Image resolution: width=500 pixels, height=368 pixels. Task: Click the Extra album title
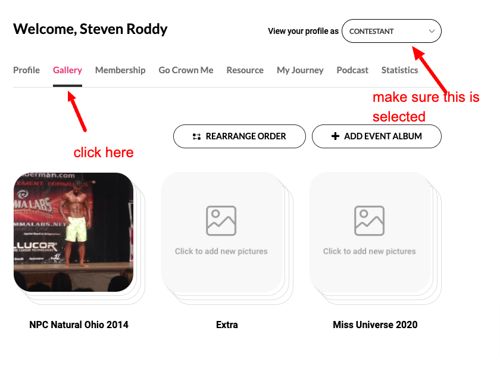[x=227, y=325]
